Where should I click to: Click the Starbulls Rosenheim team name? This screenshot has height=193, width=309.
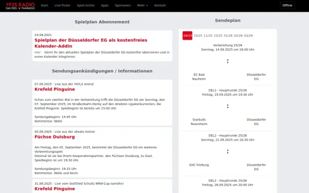[199, 121]
